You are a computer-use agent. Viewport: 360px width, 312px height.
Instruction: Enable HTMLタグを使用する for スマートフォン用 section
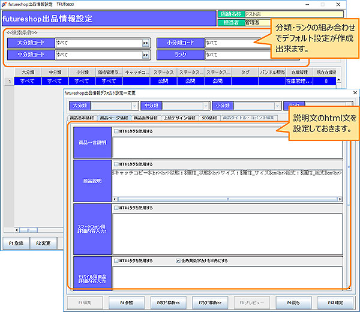(x=116, y=208)
